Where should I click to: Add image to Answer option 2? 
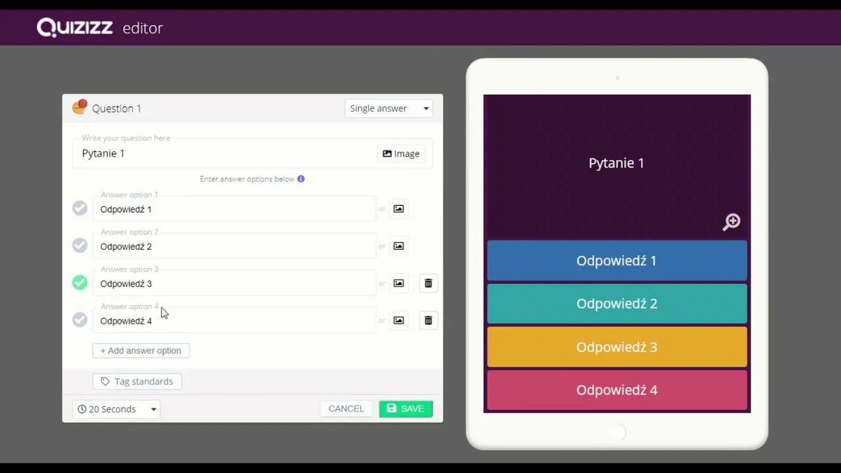tap(399, 246)
